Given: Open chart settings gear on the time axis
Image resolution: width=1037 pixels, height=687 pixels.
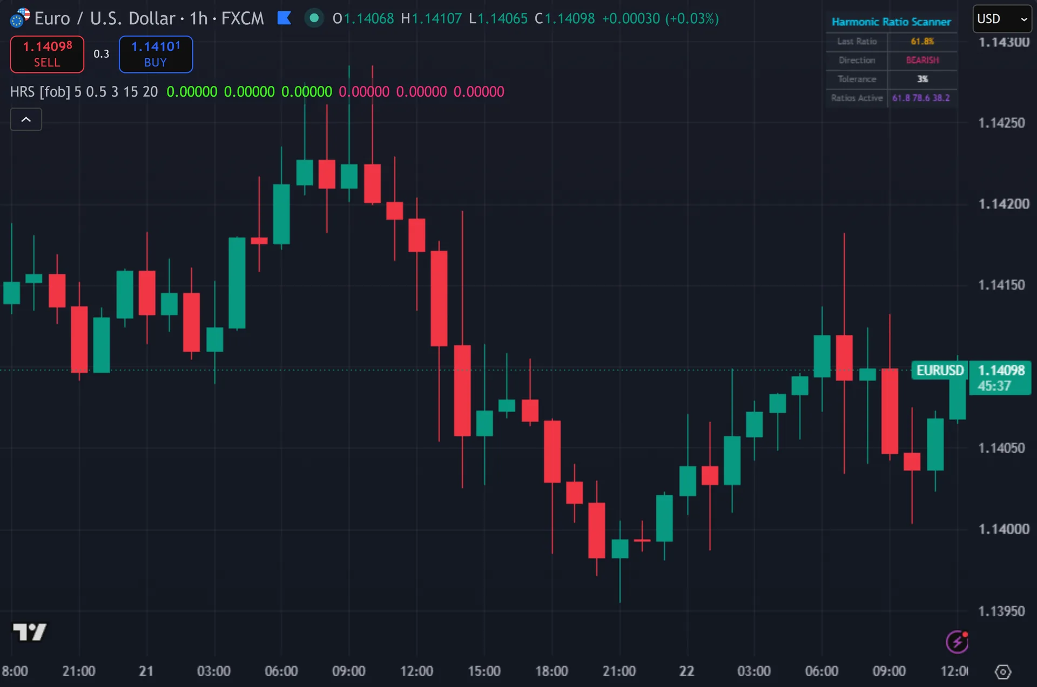Looking at the screenshot, I should [x=1002, y=672].
